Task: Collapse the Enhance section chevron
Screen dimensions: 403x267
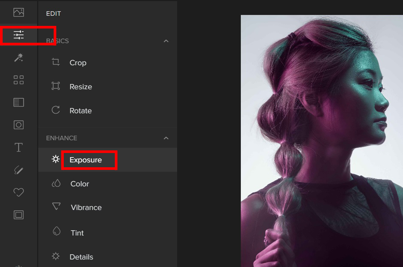Action: [x=166, y=138]
